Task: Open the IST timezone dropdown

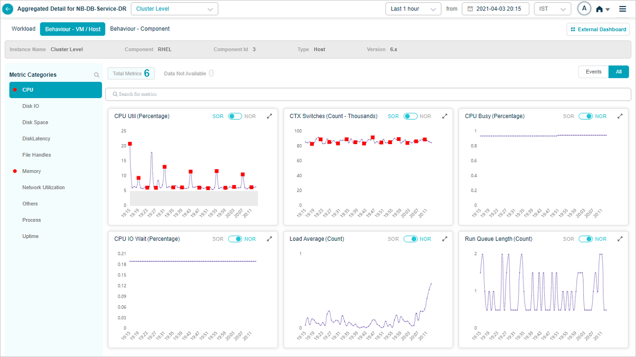Action: 552,9
